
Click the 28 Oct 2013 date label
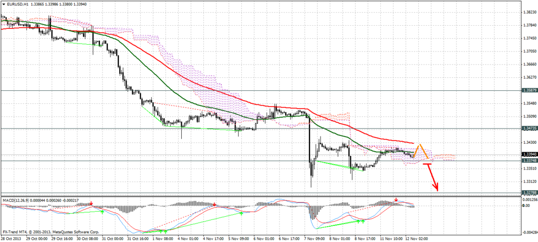pos(10,238)
